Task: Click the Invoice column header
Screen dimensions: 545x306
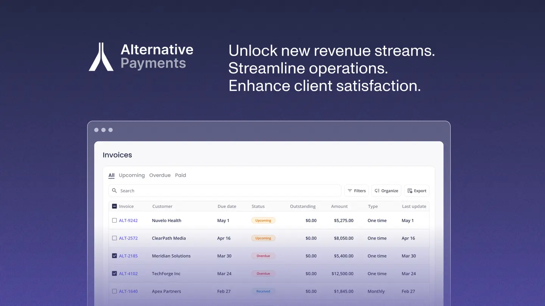Action: 126,207
